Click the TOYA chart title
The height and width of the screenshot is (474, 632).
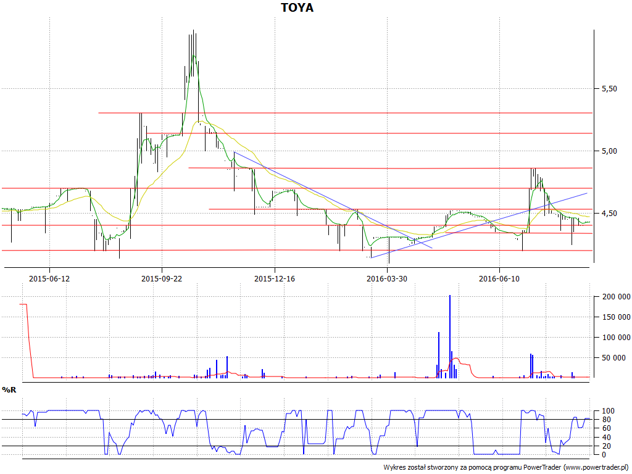[297, 7]
